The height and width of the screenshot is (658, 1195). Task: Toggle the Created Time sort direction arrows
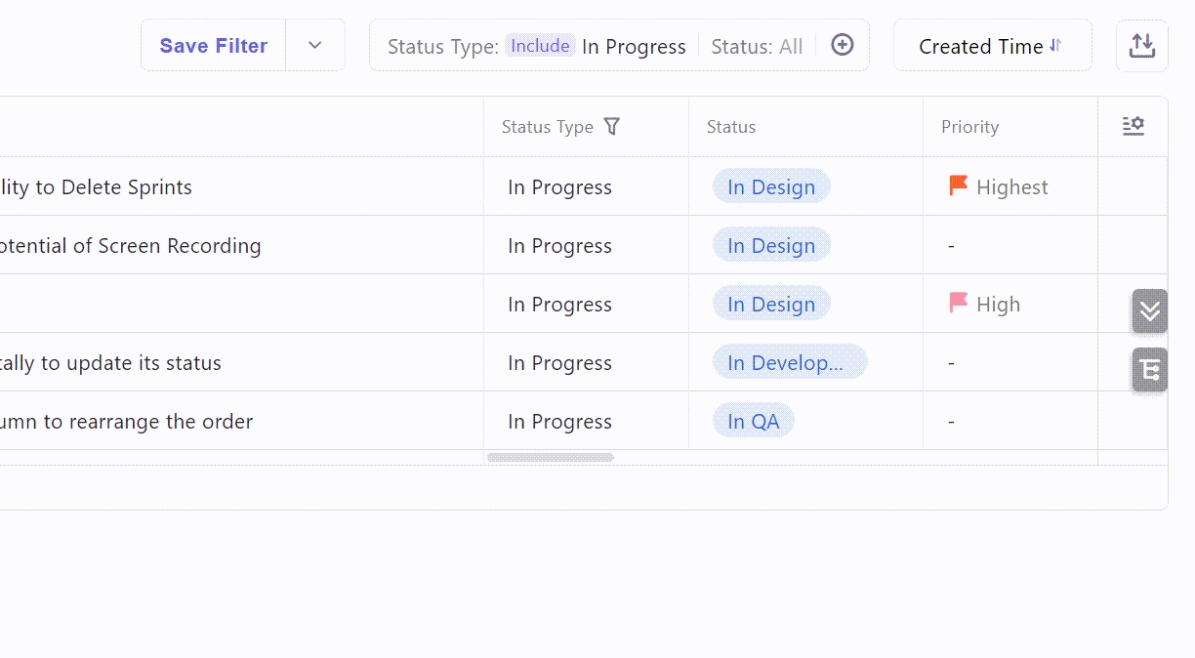(x=1055, y=46)
